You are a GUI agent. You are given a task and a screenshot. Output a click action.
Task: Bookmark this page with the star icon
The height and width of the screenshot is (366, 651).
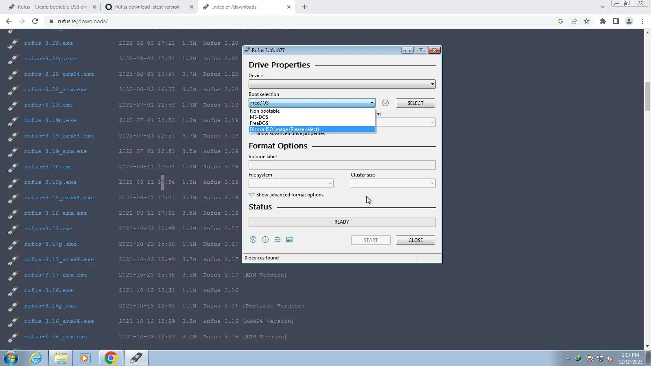point(587,21)
